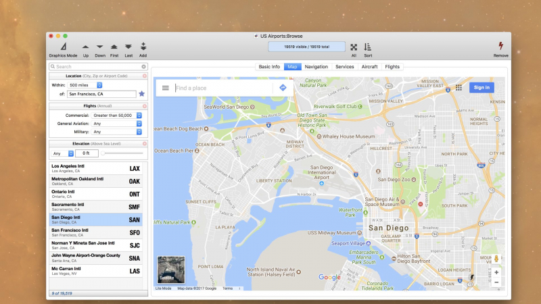Click the San Diego Zoo map marker
This screenshot has height=304, width=541.
coord(414,180)
